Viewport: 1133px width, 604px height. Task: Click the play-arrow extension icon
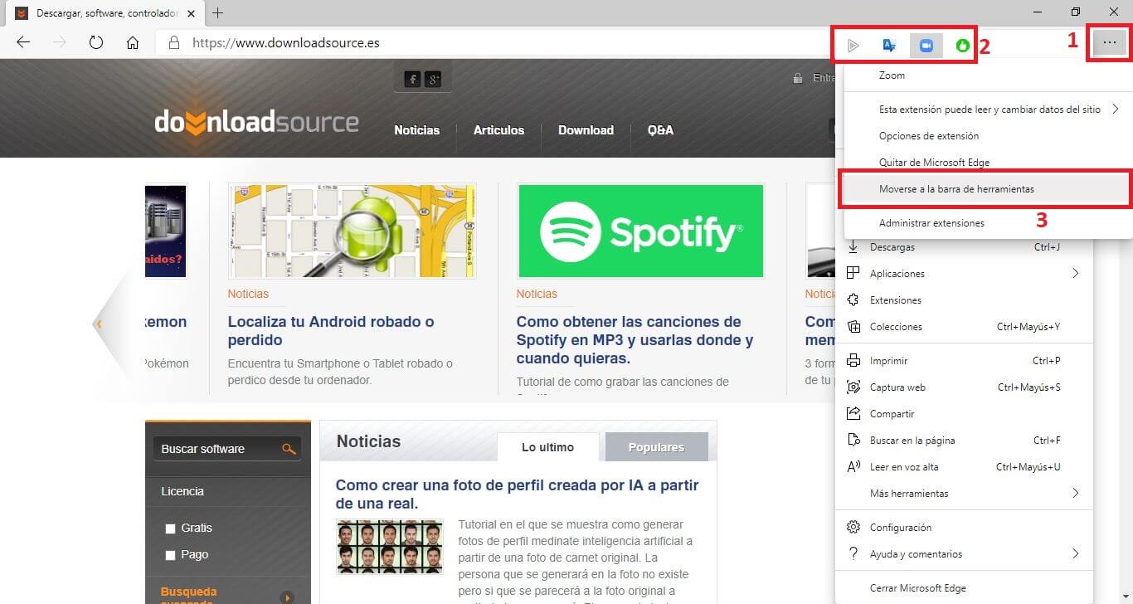coord(853,46)
